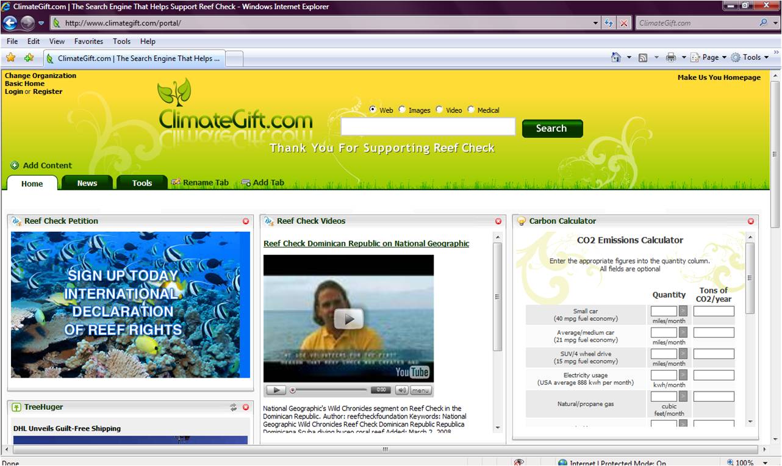Open Reef Check Dominican Republic video link
This screenshot has width=782, height=466.
click(367, 243)
